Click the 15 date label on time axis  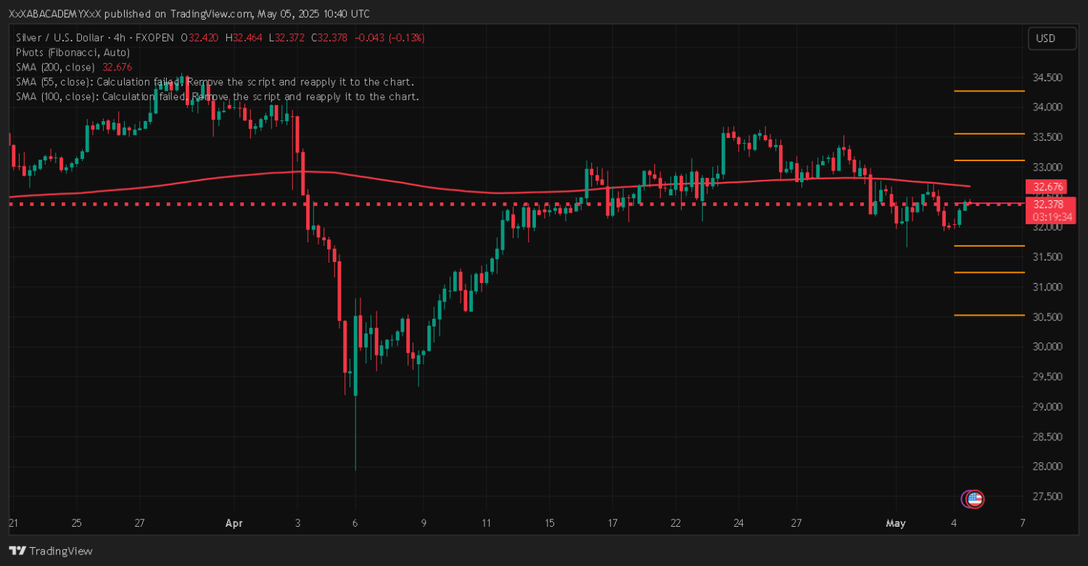549,523
